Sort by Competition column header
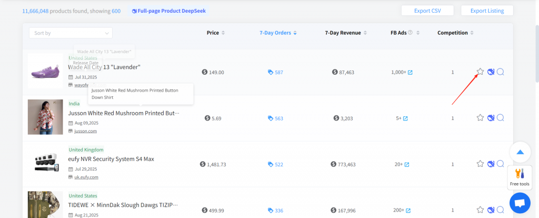The width and height of the screenshot is (539, 218). [455, 33]
